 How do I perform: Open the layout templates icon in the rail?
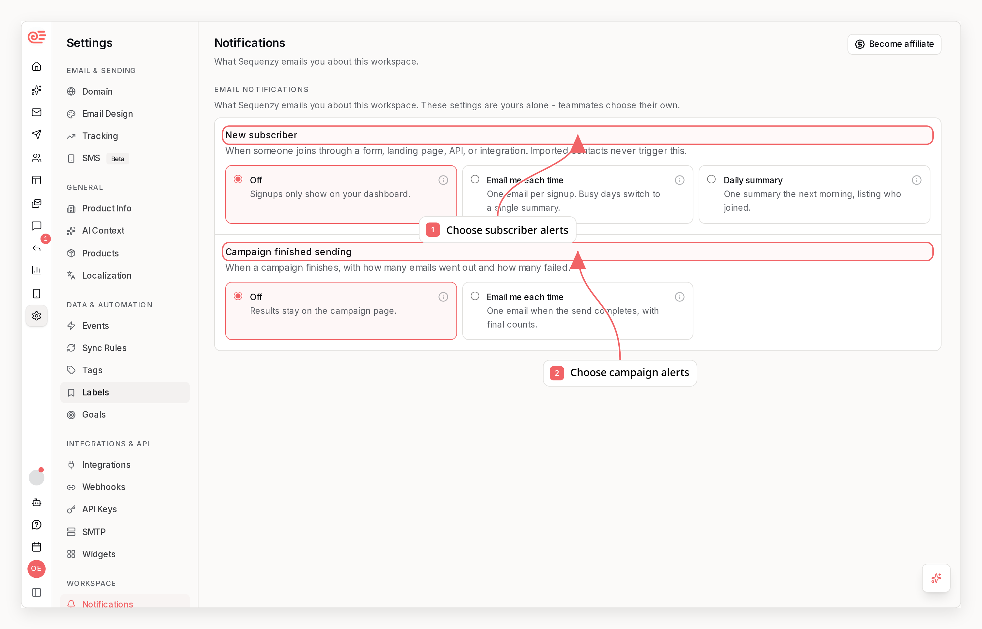coord(36,180)
